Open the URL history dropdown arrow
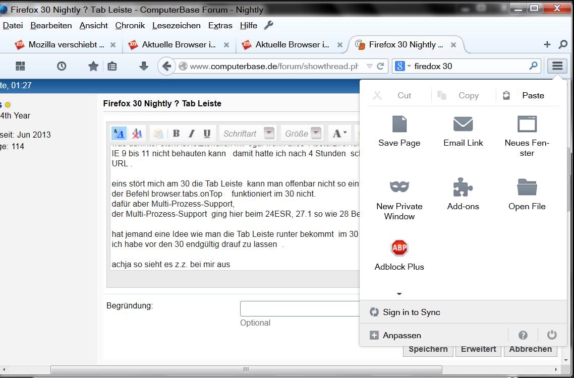The image size is (574, 378). pyautogui.click(x=369, y=66)
